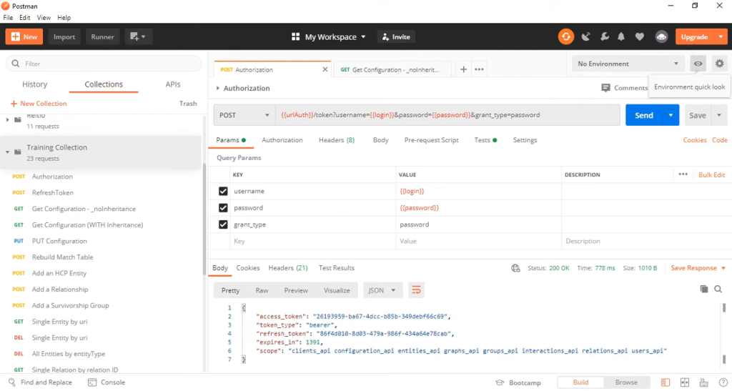This screenshot has width=732, height=391.
Task: Copy the response body to clipboard
Action: (x=704, y=289)
